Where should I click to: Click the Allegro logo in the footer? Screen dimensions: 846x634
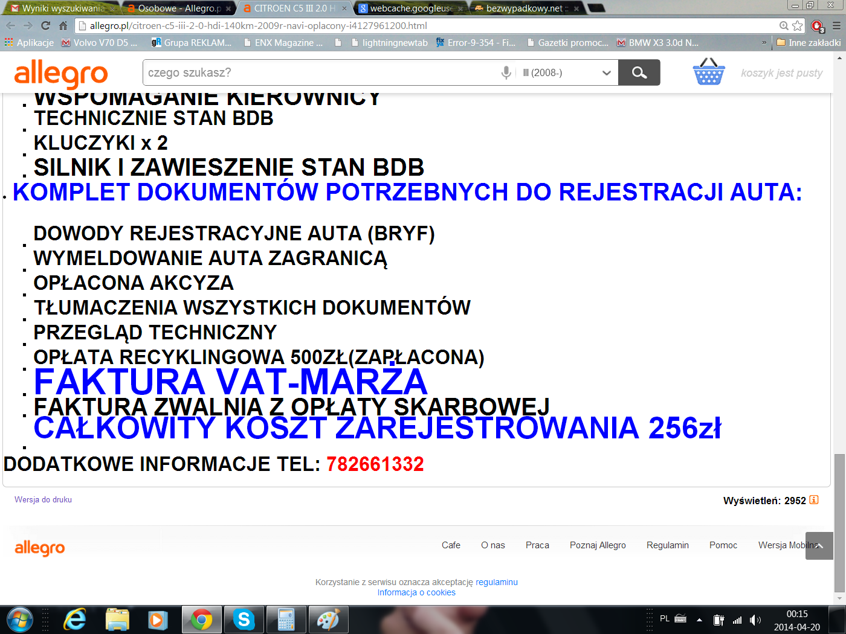pyautogui.click(x=40, y=548)
